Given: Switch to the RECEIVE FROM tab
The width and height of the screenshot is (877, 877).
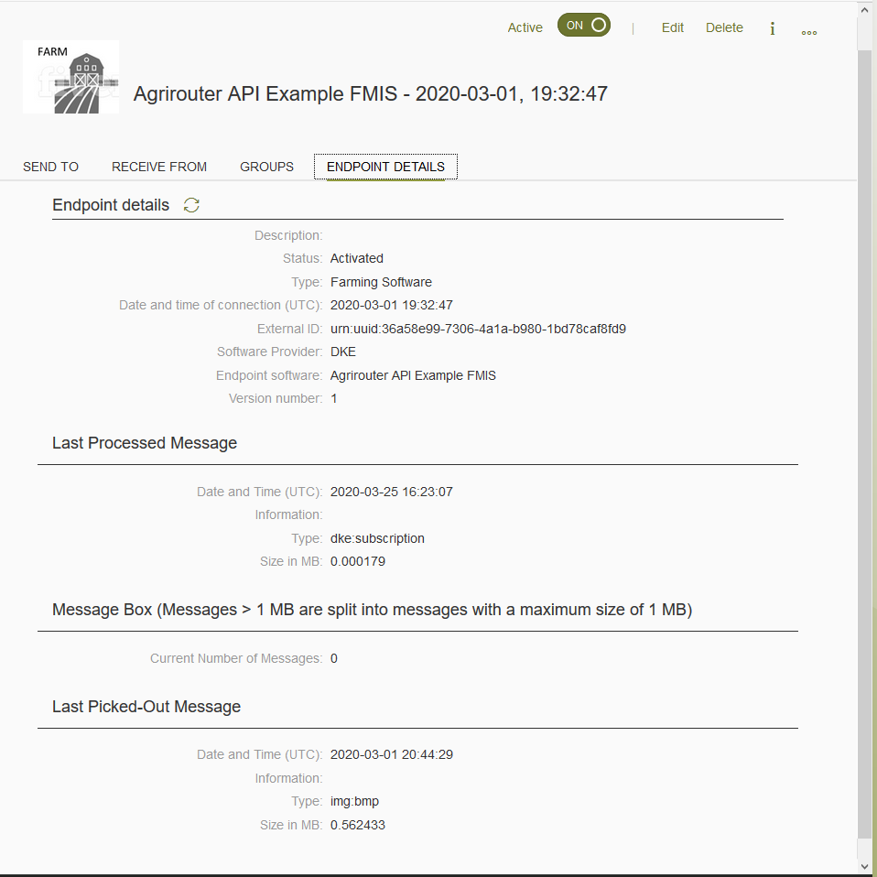Looking at the screenshot, I should pos(158,167).
